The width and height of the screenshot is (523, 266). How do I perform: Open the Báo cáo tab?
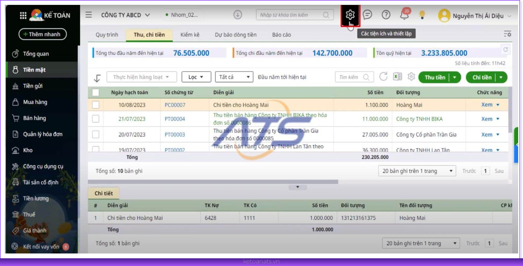coord(282,35)
